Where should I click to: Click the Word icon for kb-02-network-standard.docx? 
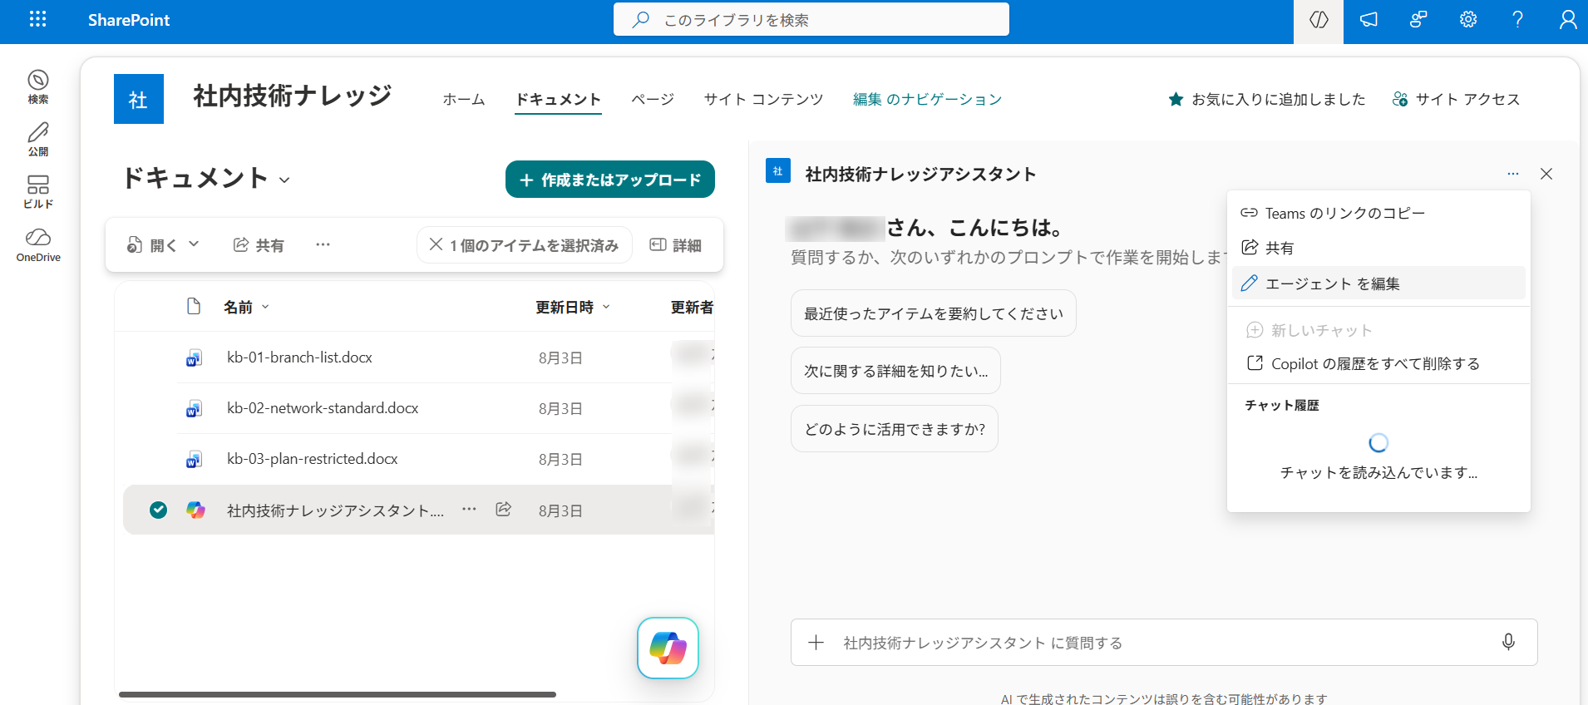point(194,409)
